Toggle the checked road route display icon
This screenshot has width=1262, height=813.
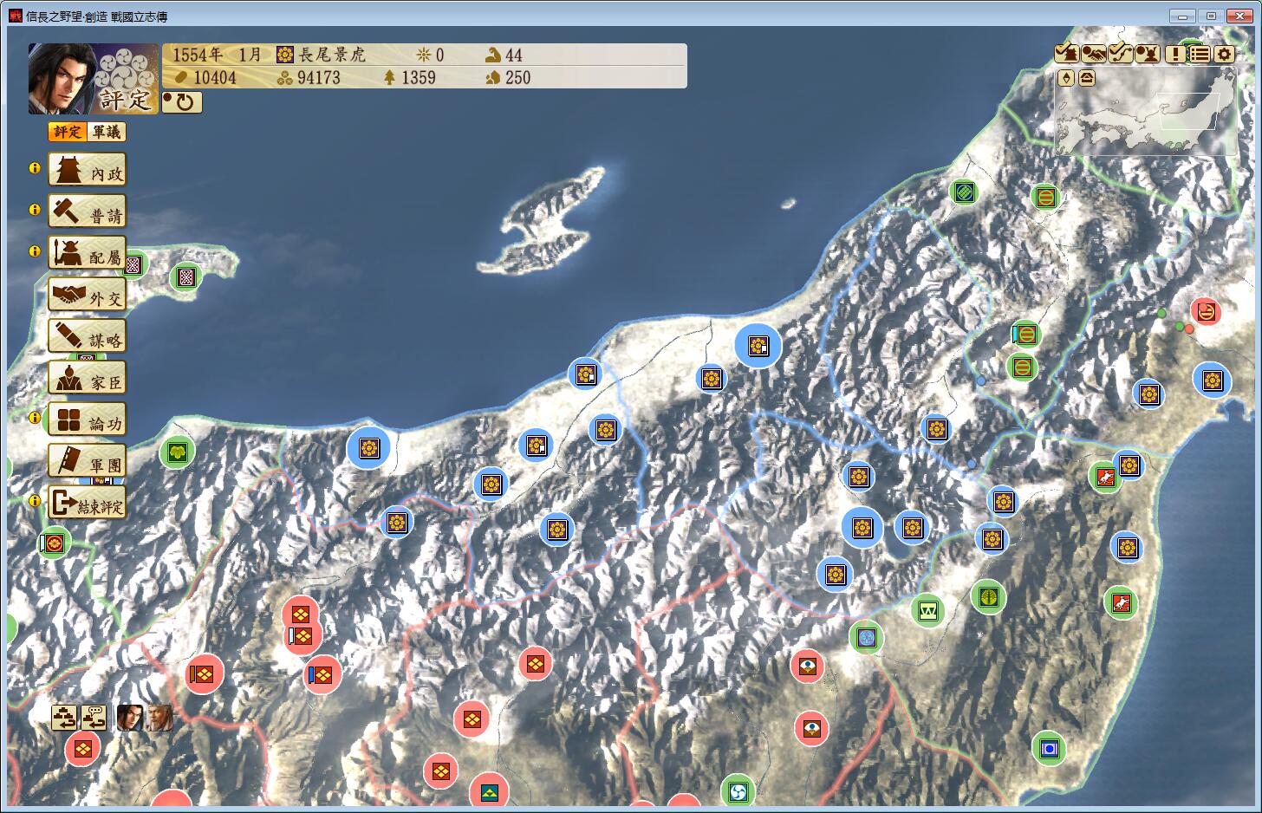1121,54
